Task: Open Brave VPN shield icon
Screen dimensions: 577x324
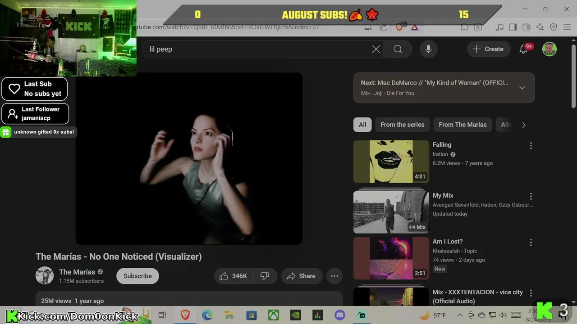Action: click(554, 27)
